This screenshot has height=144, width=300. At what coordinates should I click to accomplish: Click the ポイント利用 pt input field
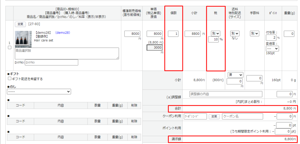tap(284, 125)
